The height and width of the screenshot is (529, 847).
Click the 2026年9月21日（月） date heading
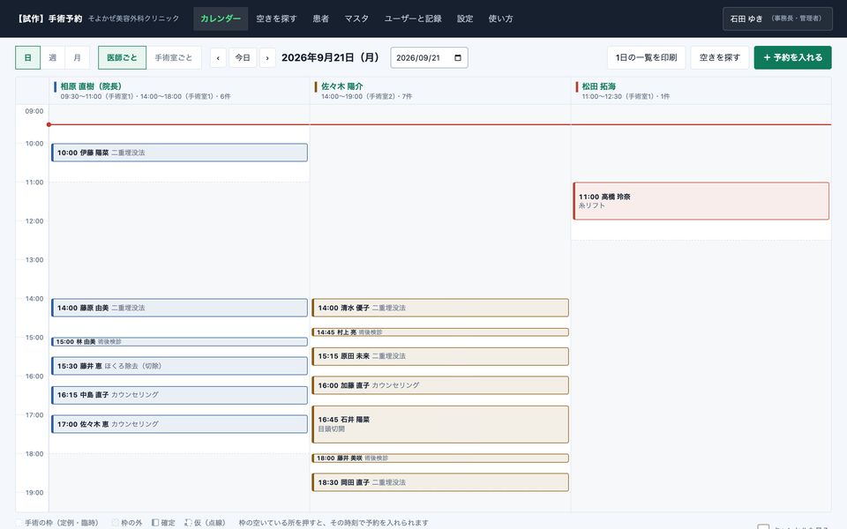(x=332, y=58)
